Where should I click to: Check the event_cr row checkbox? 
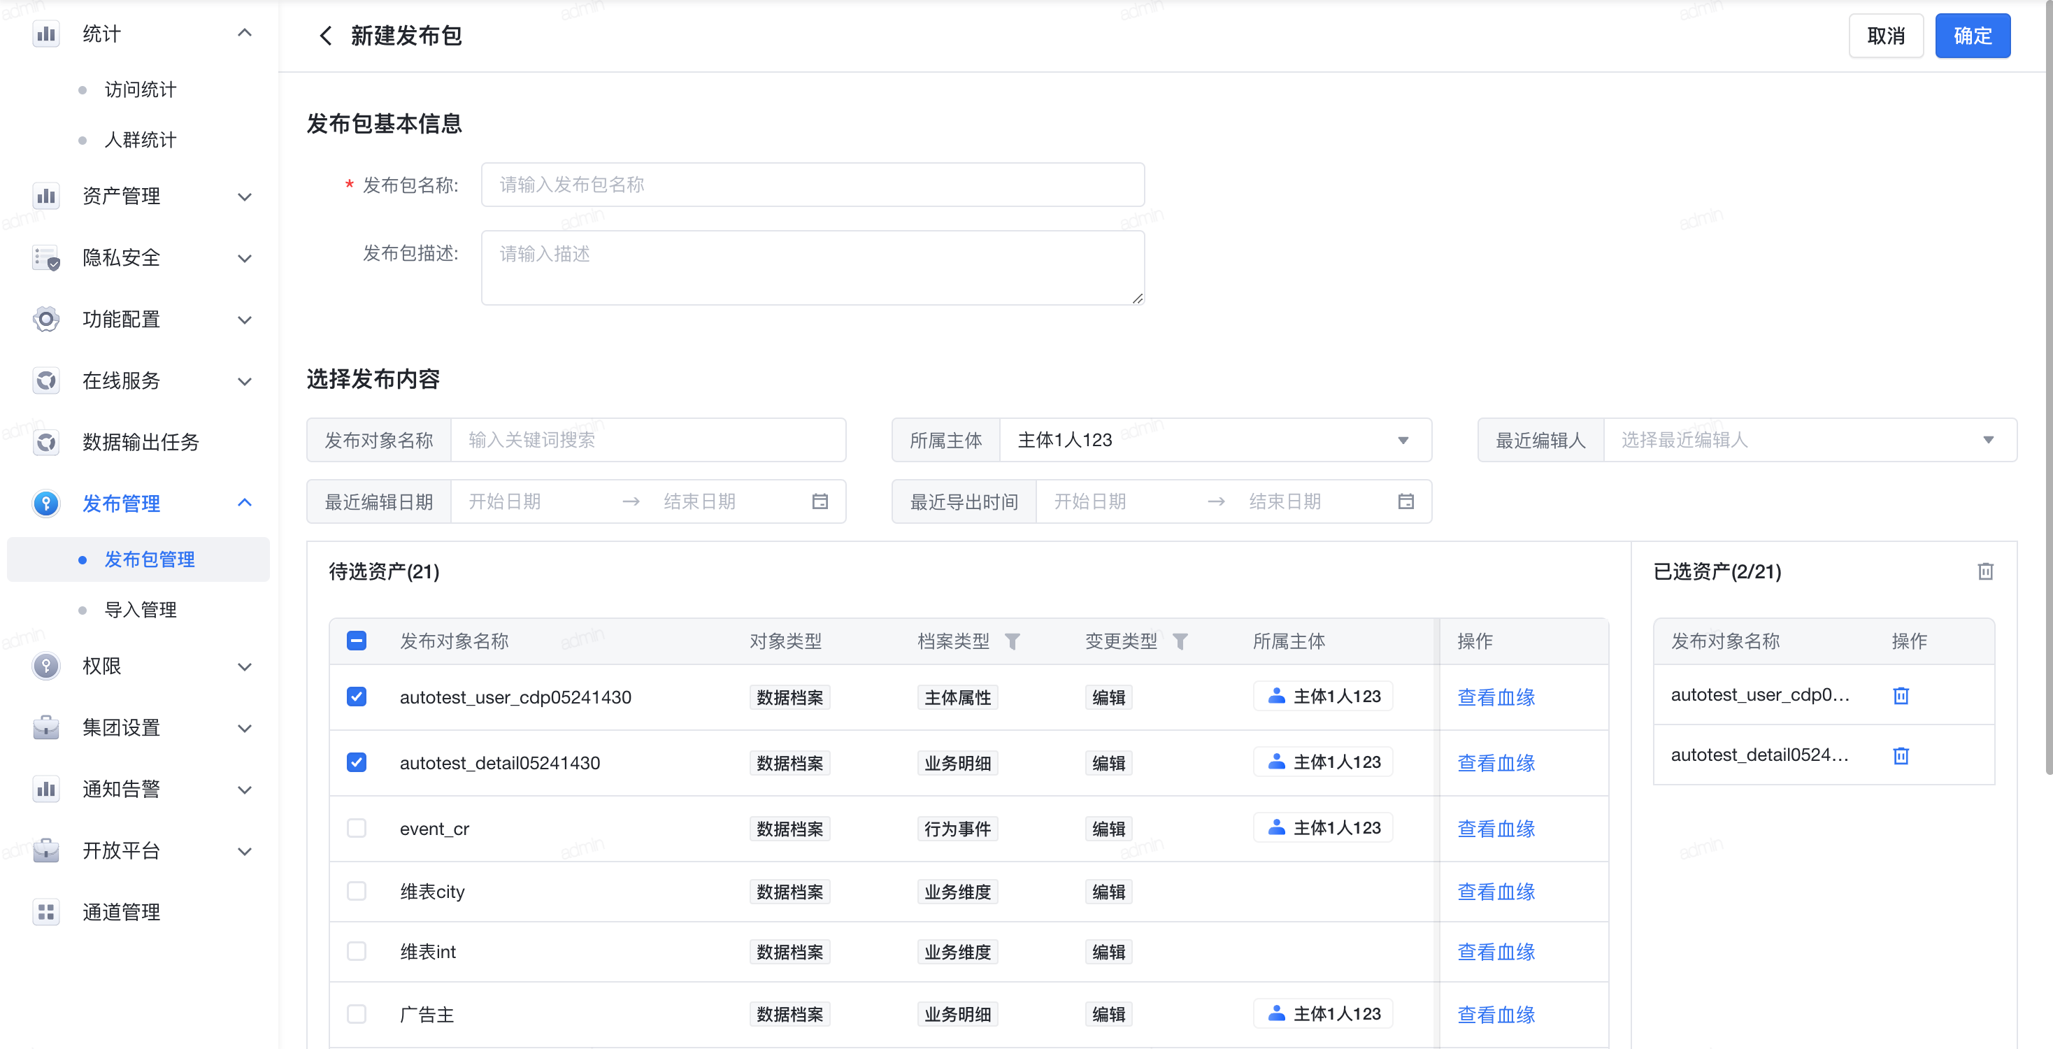356,828
